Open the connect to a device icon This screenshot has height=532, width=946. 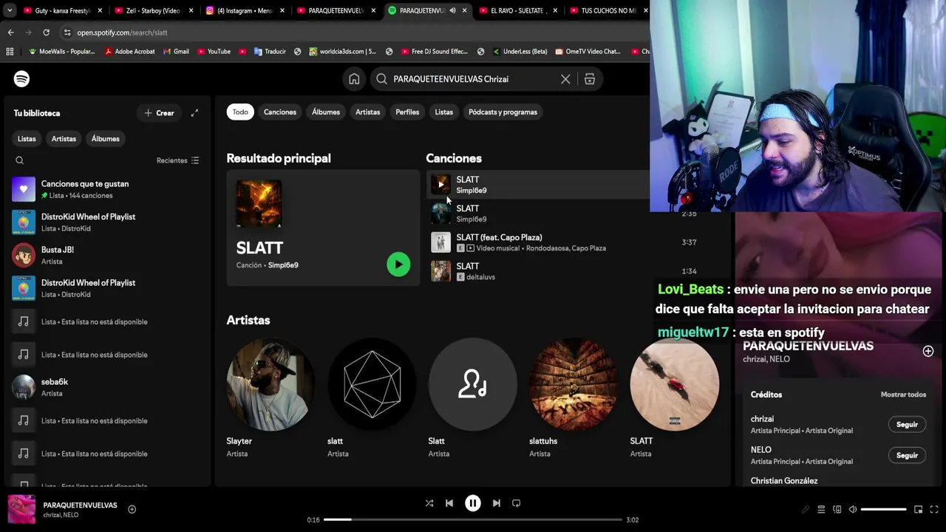(837, 509)
